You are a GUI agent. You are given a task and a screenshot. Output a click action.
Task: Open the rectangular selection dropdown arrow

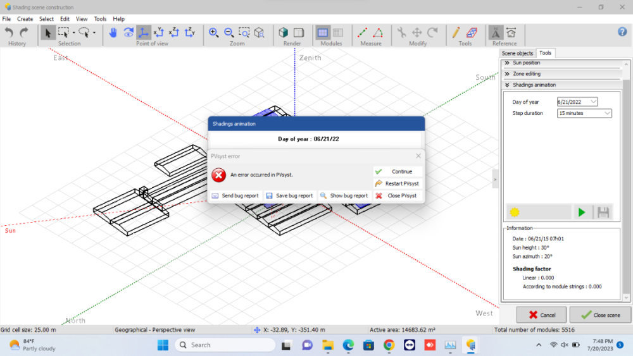[x=74, y=33]
